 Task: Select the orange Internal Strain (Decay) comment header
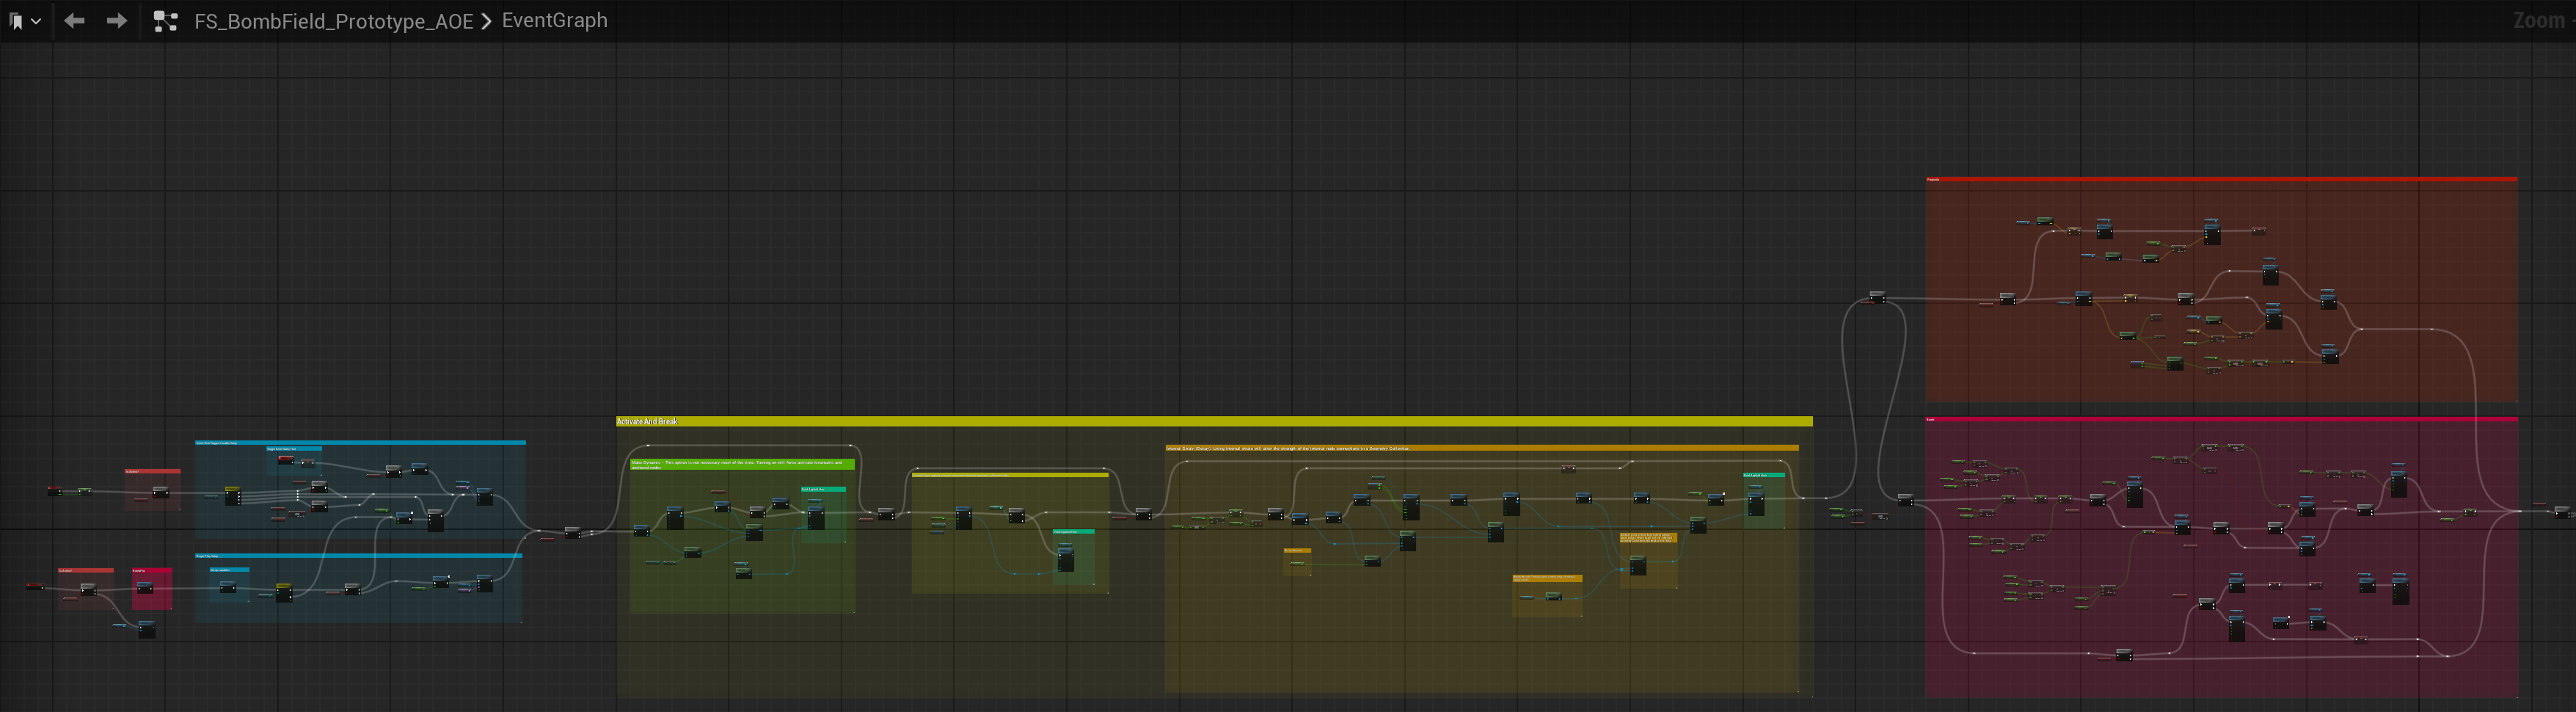(1481, 448)
